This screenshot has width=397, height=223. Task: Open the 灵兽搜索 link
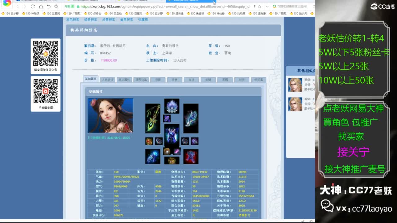[109, 20]
